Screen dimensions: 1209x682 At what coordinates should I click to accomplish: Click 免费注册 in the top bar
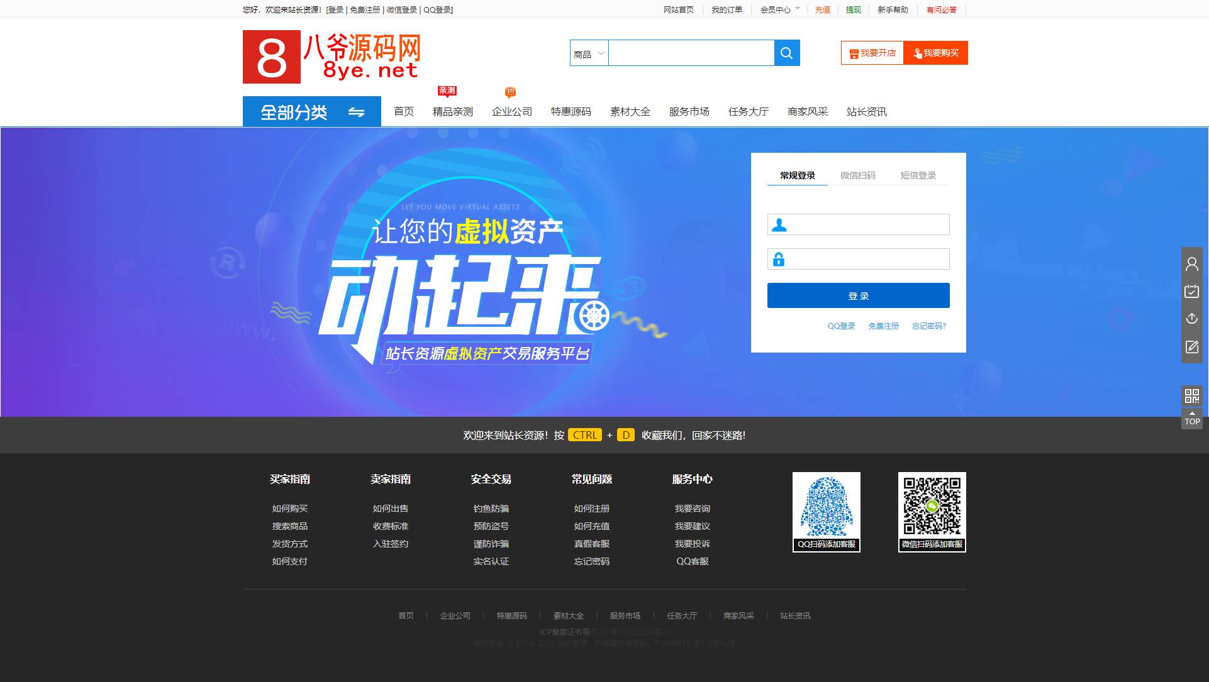[x=365, y=10]
